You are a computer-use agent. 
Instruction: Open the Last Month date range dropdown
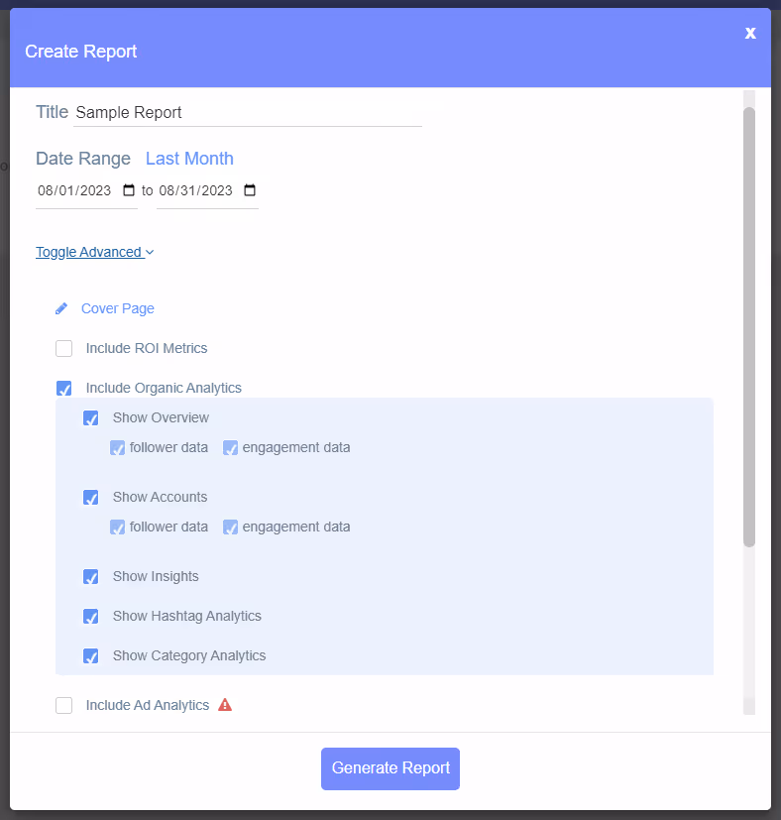pyautogui.click(x=189, y=159)
